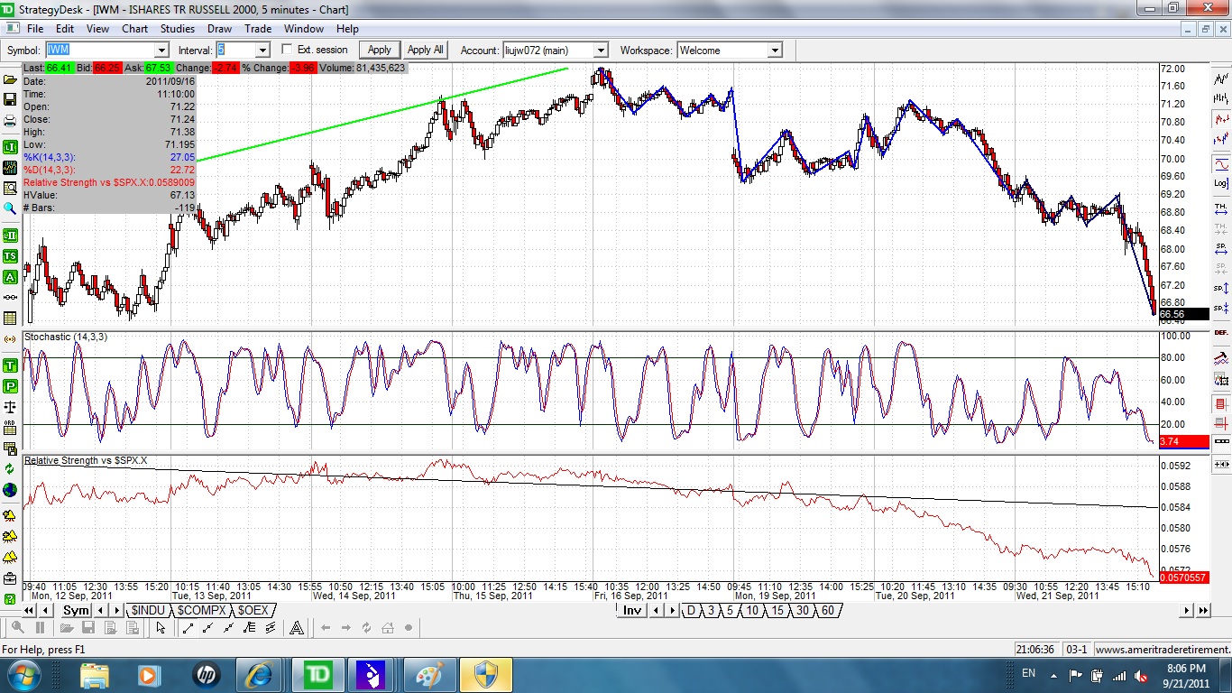Open the Edit menu
Viewport: 1232px width, 693px height.
[65, 29]
